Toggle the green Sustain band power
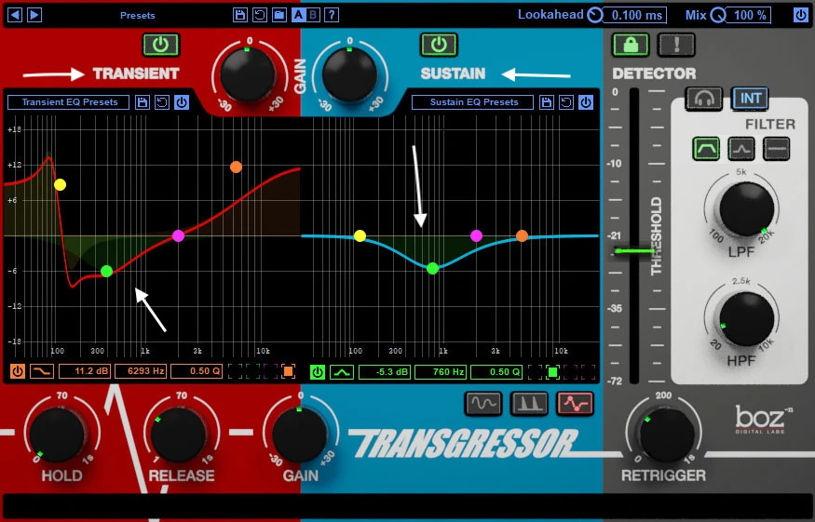 coord(317,372)
